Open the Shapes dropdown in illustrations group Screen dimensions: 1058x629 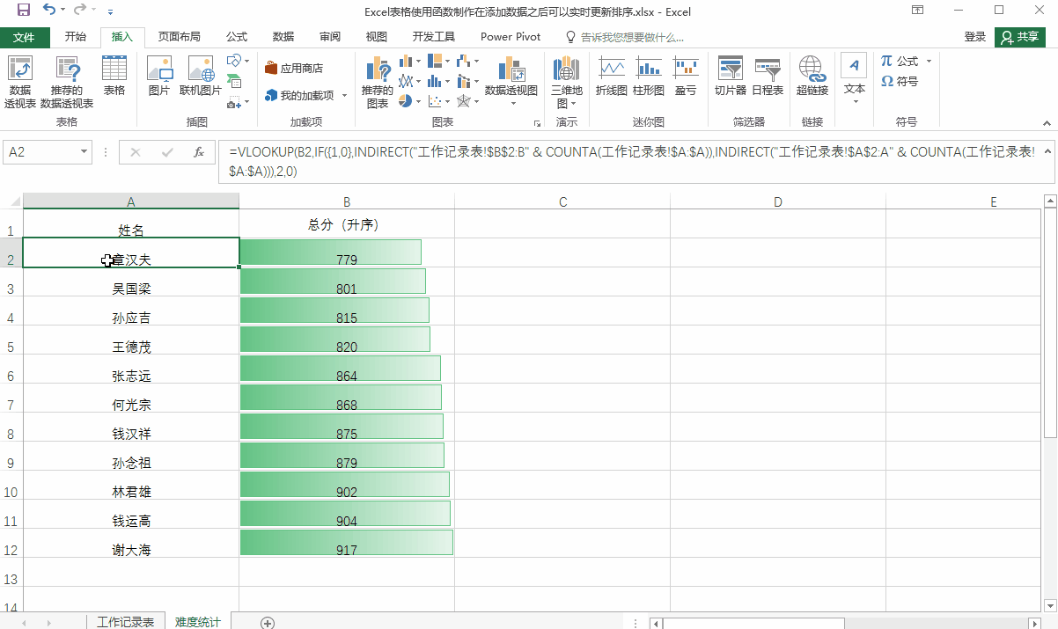(237, 61)
